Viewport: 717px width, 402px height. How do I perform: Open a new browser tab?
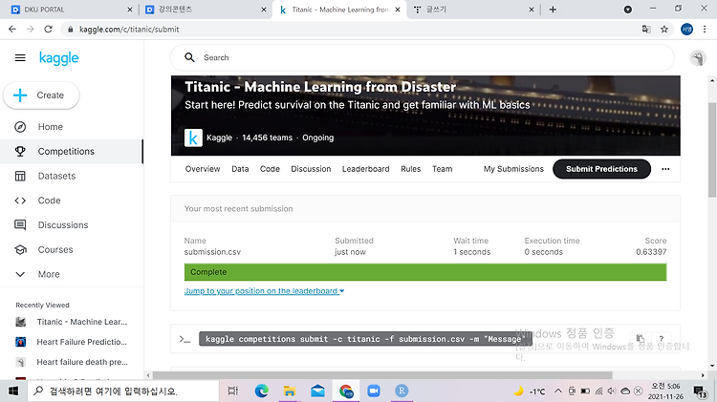click(553, 10)
